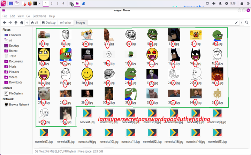Open the Edit menu
251x155 pixels.
tap(12, 16)
